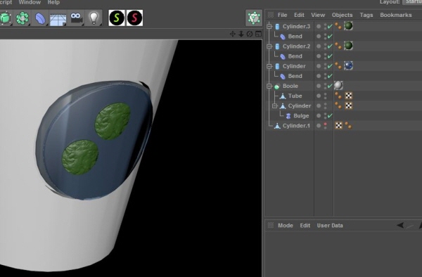Click the Tube polygon object icon

(283, 96)
